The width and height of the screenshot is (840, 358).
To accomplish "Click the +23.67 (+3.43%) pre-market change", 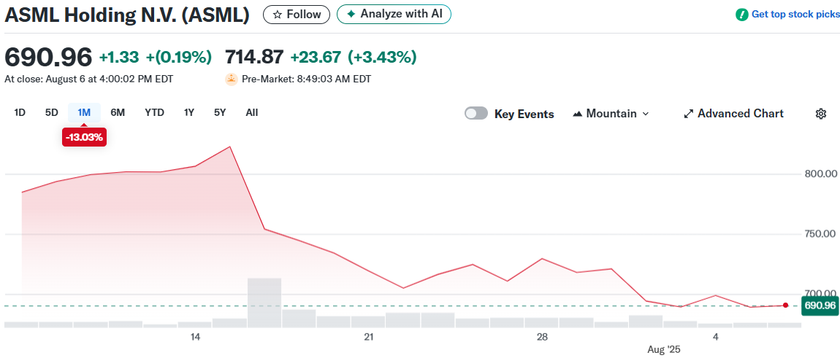I will (x=353, y=57).
